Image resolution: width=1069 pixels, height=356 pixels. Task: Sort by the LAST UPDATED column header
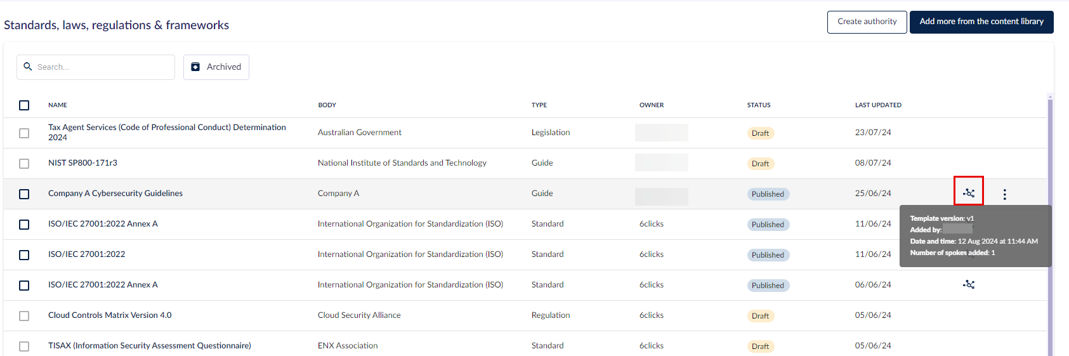coord(878,105)
